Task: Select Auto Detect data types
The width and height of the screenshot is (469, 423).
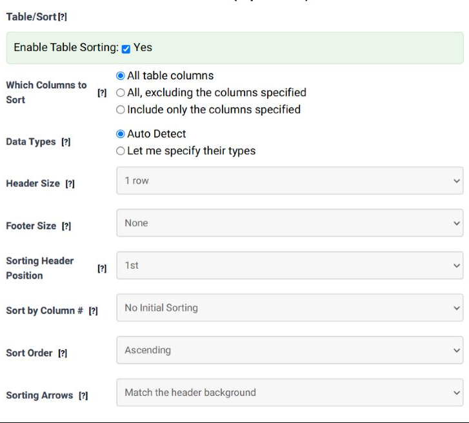Action: coord(120,134)
